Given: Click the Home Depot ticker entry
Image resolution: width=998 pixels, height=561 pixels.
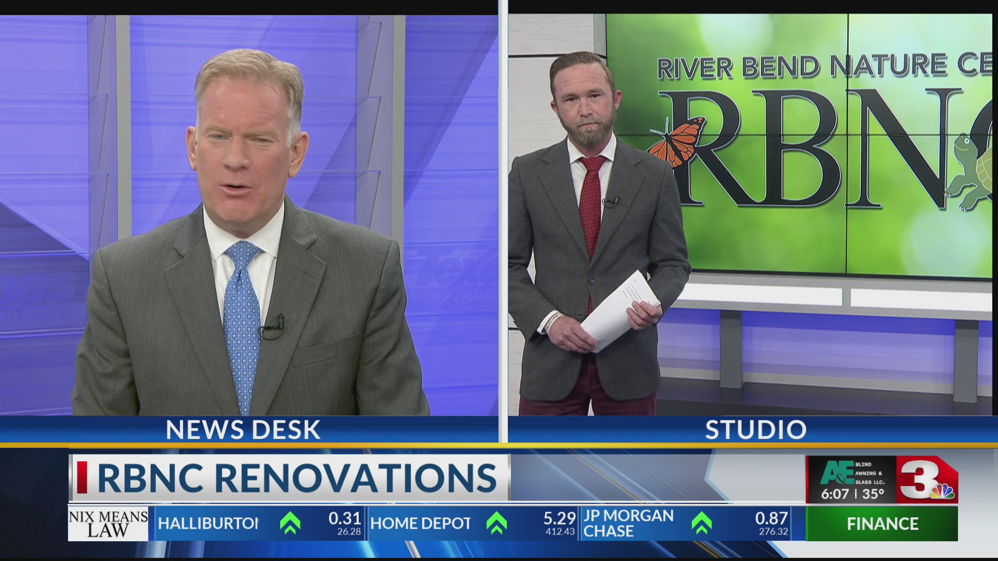Looking at the screenshot, I should pos(420,524).
